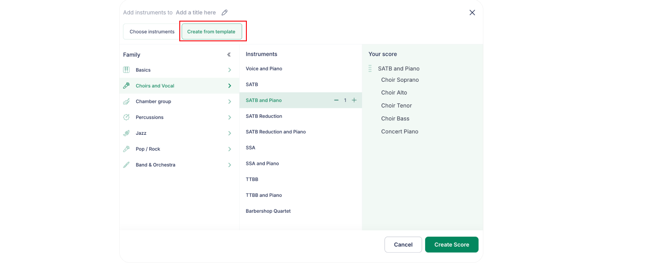
Task: Click the Basics family piano icon
Action: point(126,70)
